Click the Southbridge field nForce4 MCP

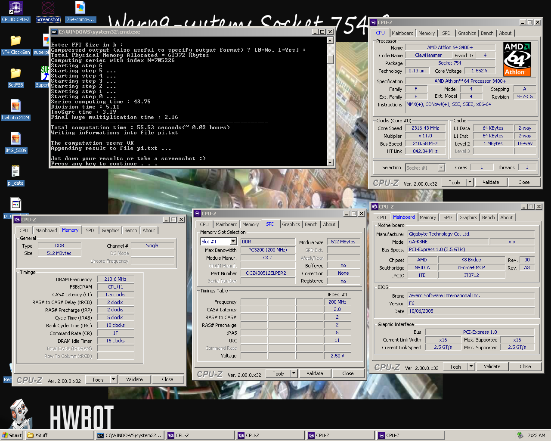click(471, 267)
